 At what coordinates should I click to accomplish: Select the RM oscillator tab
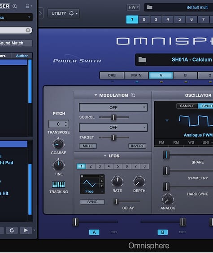pos(176,142)
